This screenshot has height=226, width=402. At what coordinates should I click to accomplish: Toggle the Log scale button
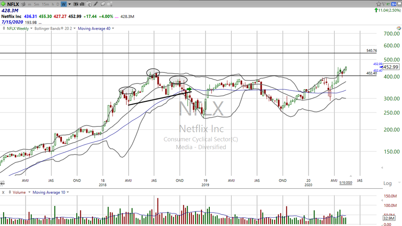click(387, 183)
